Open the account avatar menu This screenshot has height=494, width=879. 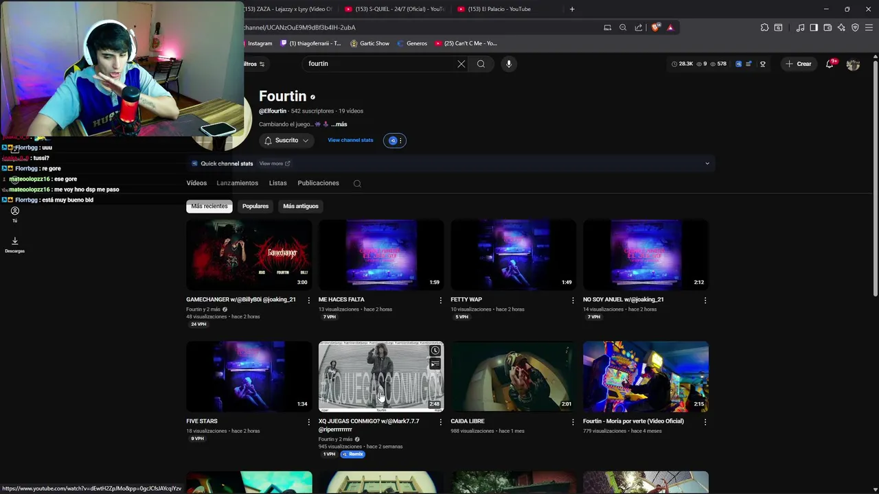[853, 64]
